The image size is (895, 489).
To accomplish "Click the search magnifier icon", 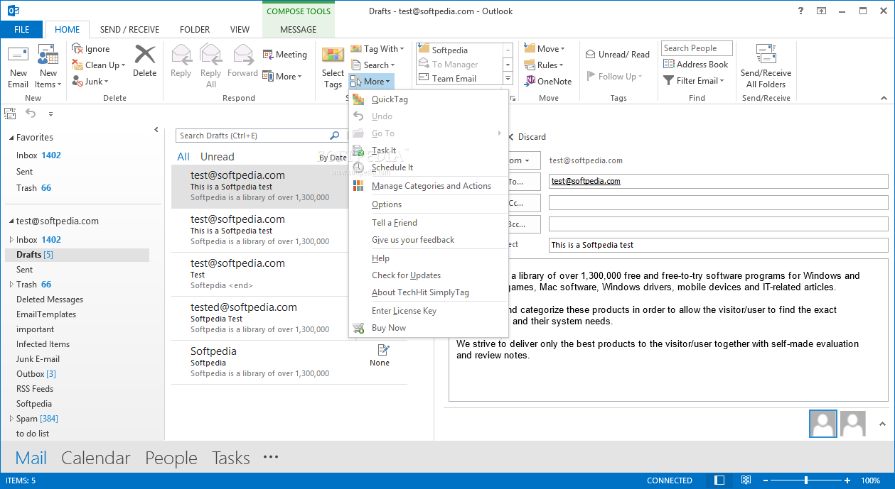I will pos(335,136).
